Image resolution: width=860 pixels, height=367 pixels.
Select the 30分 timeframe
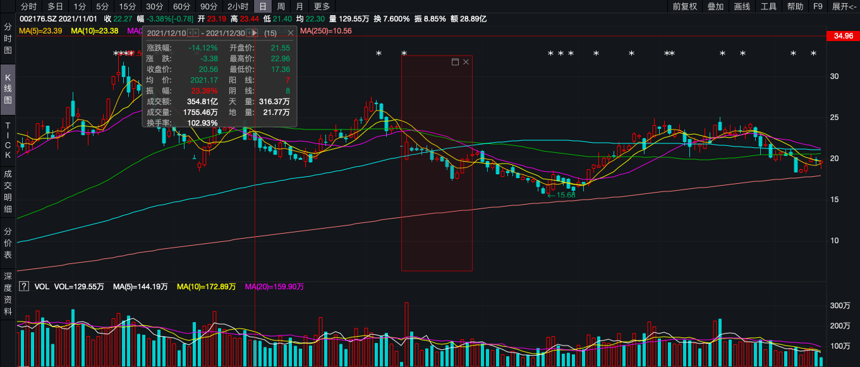pyautogui.click(x=155, y=6)
